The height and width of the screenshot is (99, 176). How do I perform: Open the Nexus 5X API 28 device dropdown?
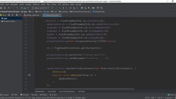40,8
